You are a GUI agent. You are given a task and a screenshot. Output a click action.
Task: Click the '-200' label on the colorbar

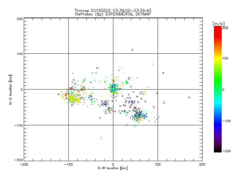click(226, 151)
